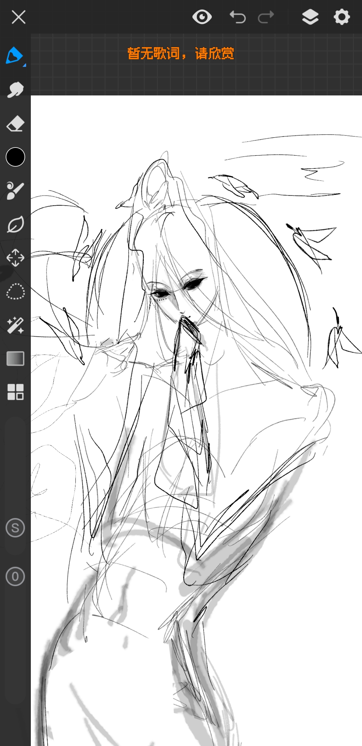Select the gradient fill tool

pos(15,359)
